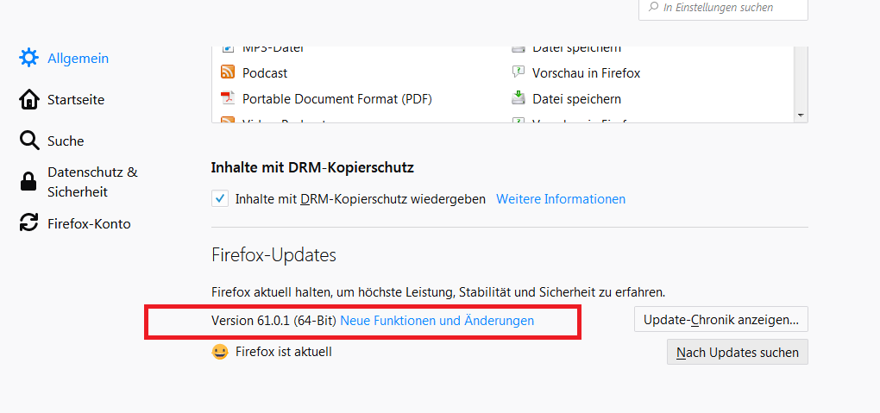Open Neue Funktionen und Änderungen link
Image resolution: width=880 pixels, height=413 pixels.
(437, 321)
